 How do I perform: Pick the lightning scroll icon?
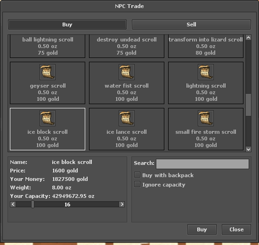pos(206,72)
